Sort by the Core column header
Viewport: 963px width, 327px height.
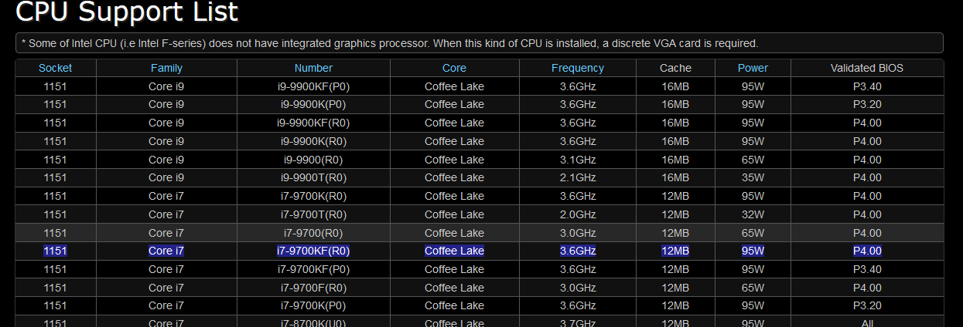click(454, 68)
